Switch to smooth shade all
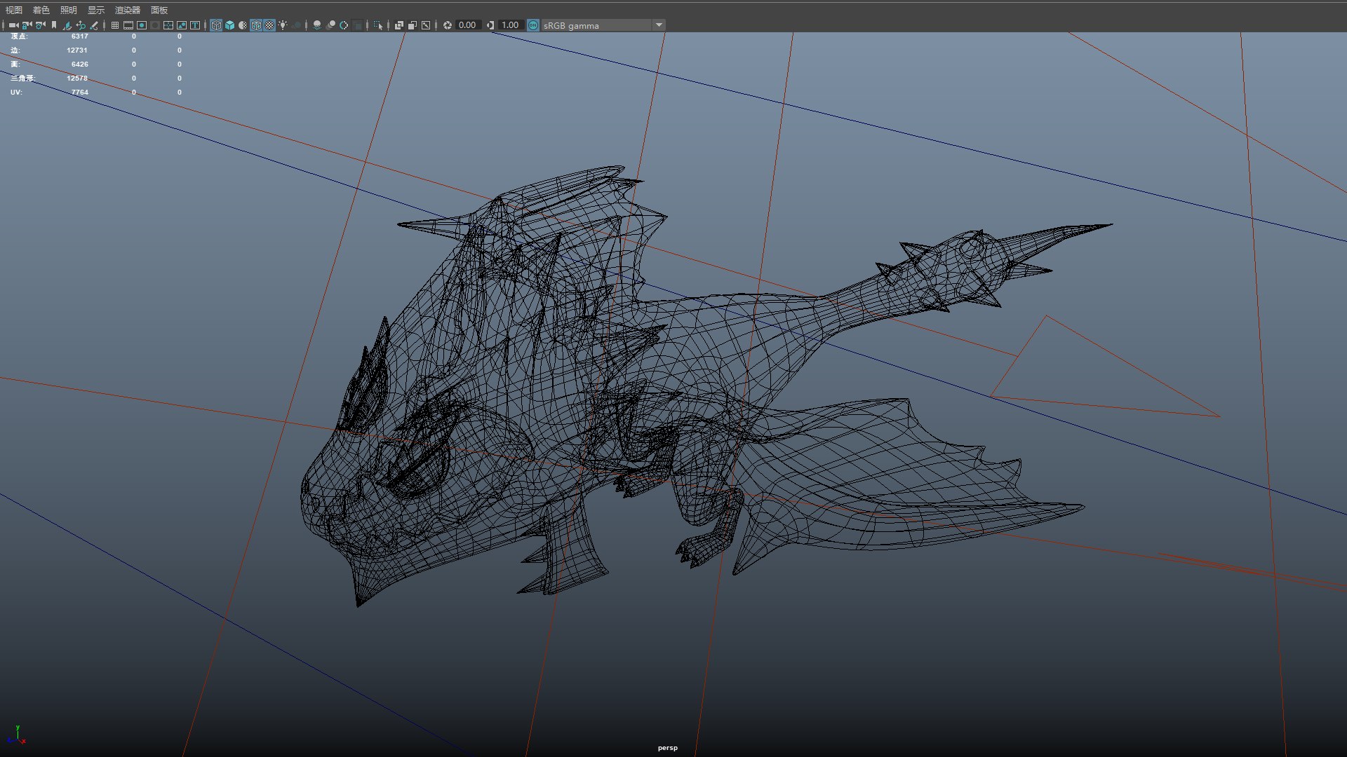This screenshot has width=1347, height=757. tap(229, 25)
